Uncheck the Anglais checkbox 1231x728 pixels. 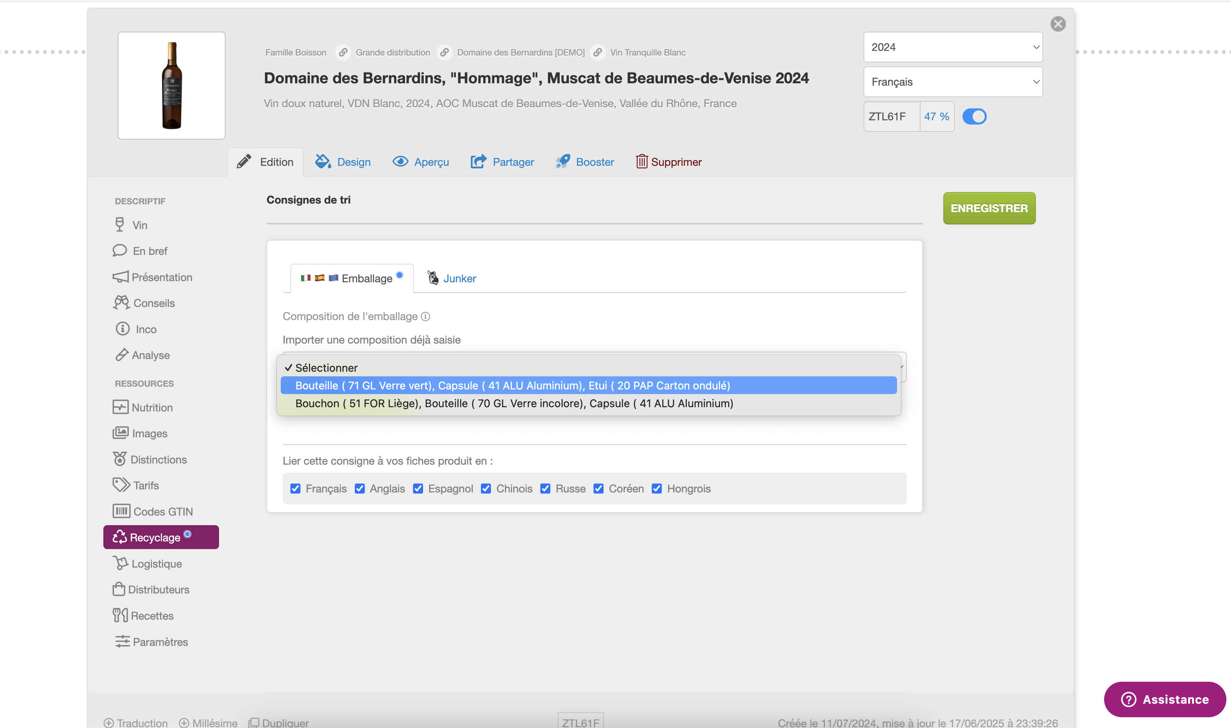pos(360,489)
